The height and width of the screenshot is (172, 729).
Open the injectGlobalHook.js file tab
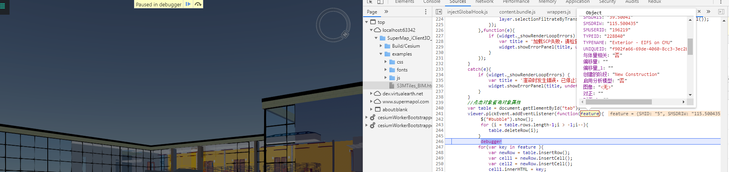[467, 12]
